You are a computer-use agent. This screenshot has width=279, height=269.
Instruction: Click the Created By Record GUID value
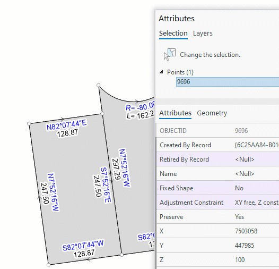(257, 145)
